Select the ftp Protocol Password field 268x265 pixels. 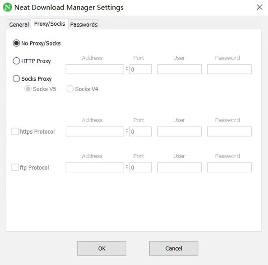tap(229, 167)
